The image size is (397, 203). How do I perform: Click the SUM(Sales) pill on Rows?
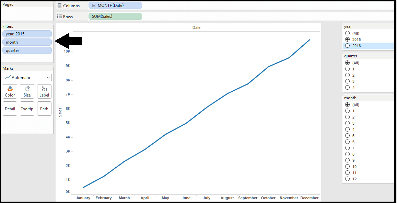[115, 16]
